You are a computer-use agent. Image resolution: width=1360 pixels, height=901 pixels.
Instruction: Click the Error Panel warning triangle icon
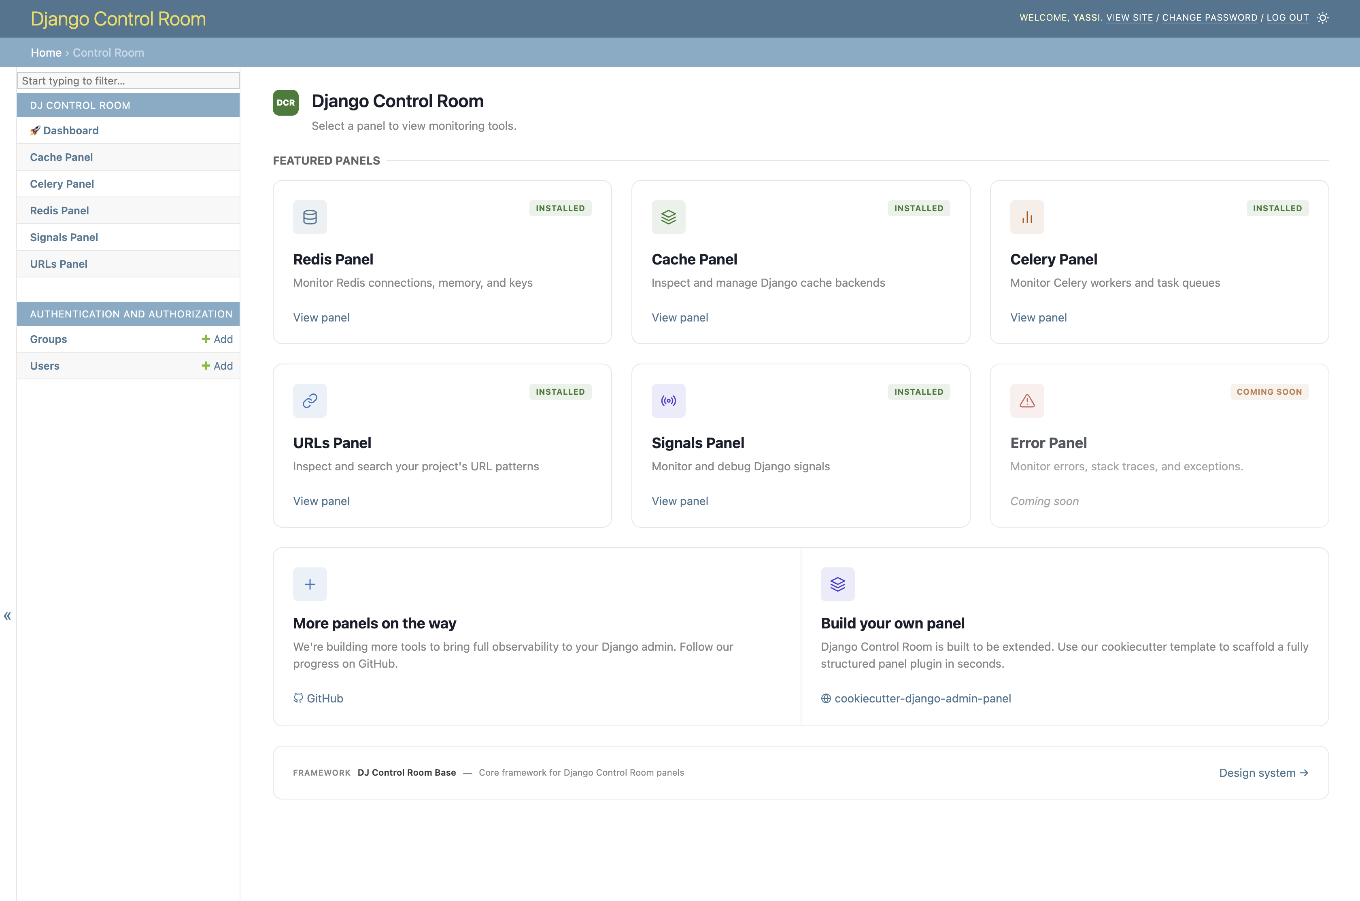point(1027,400)
